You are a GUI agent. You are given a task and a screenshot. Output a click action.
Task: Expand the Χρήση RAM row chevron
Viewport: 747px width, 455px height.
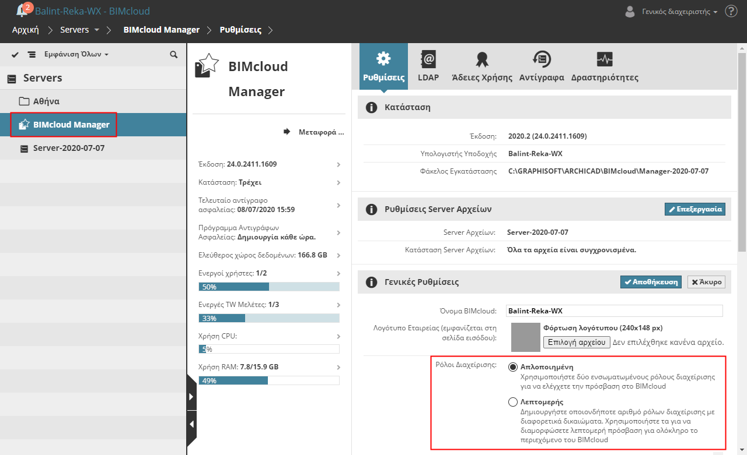[x=338, y=368]
